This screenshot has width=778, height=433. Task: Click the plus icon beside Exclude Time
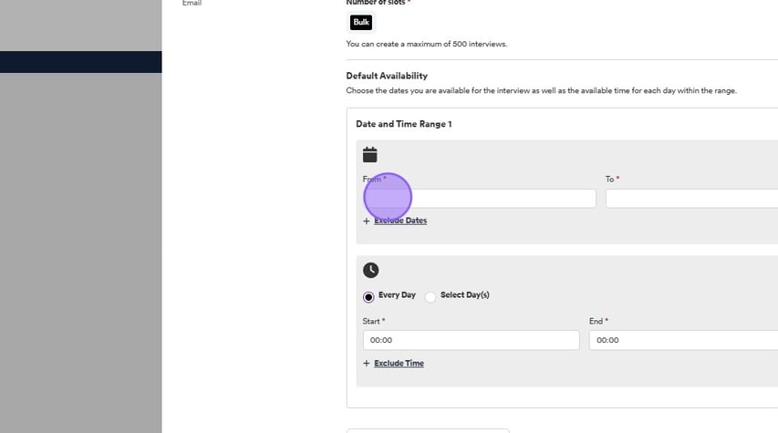(367, 363)
